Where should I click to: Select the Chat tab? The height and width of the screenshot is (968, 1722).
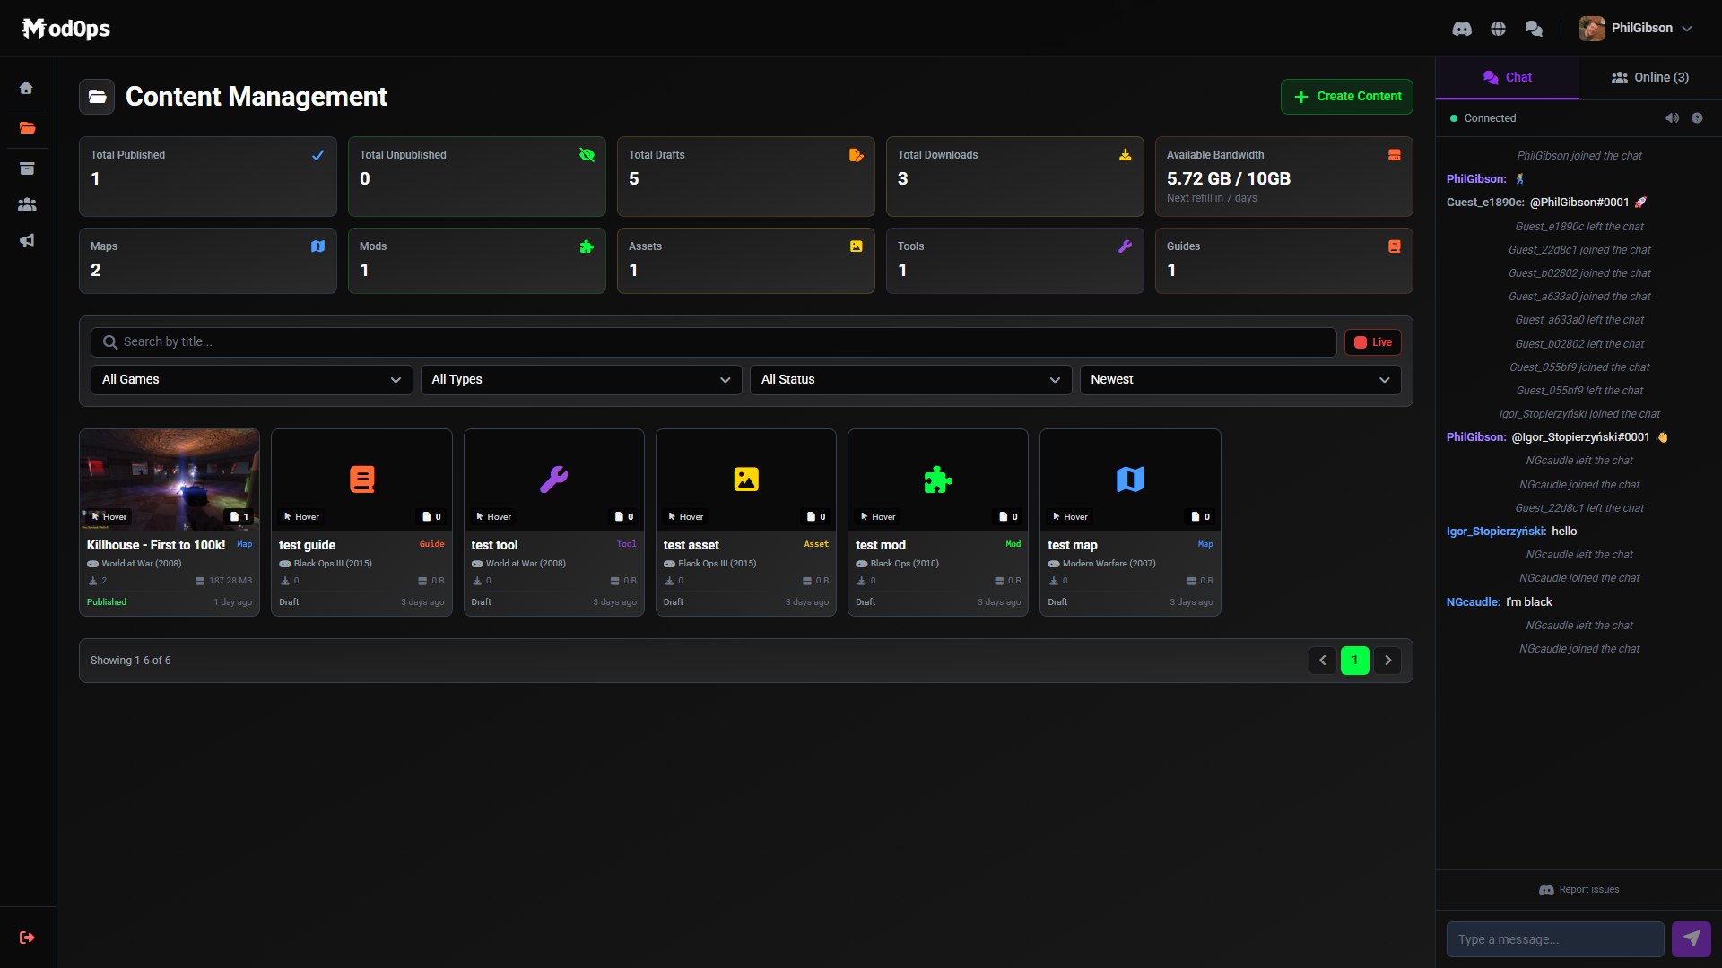pyautogui.click(x=1507, y=78)
